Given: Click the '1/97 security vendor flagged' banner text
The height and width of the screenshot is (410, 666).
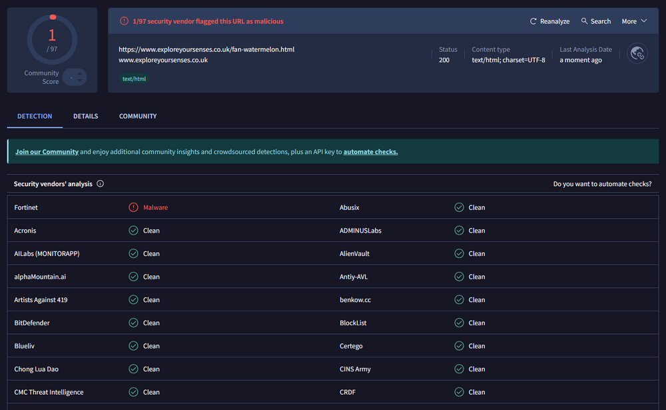Looking at the screenshot, I should tap(208, 21).
